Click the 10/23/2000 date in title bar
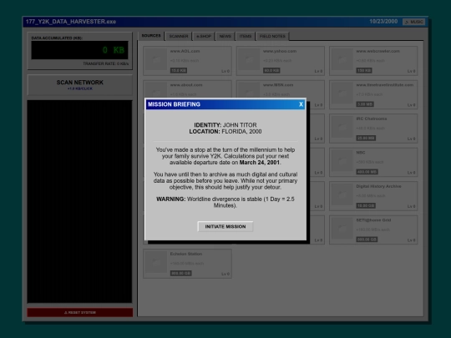The height and width of the screenshot is (338, 451). pyautogui.click(x=383, y=22)
